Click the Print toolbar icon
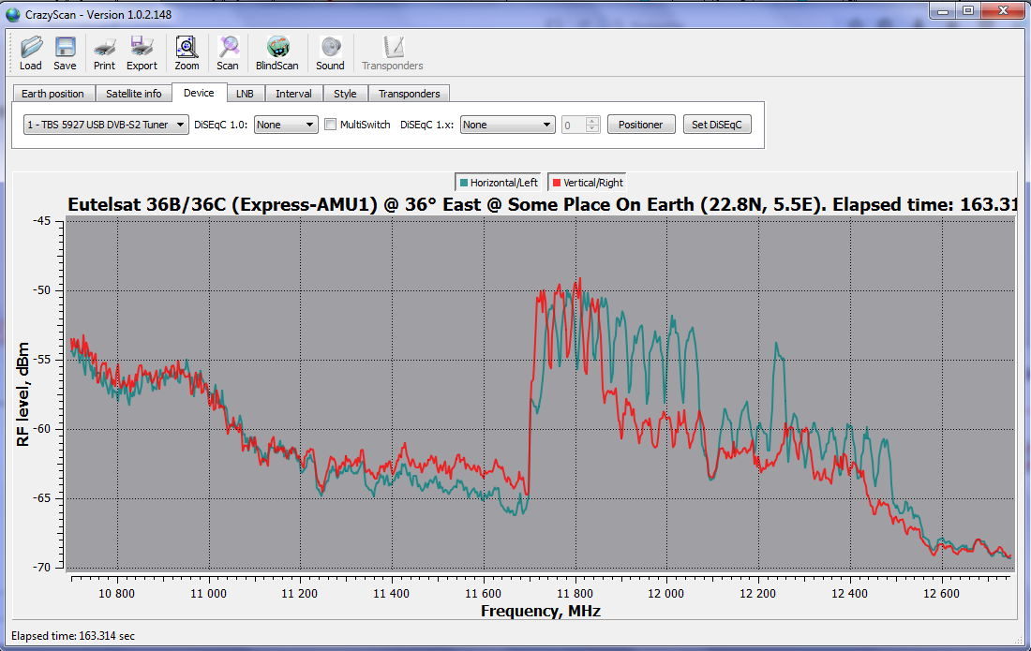The height and width of the screenshot is (651, 1031). (x=104, y=49)
